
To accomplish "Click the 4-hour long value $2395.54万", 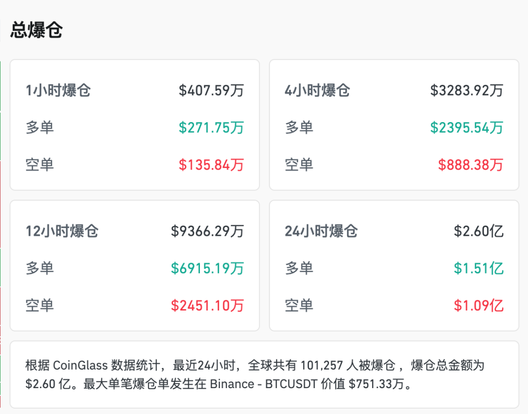I will [x=466, y=127].
